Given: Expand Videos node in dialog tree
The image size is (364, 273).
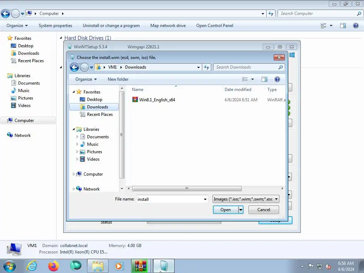Looking at the screenshot, I should pyautogui.click(x=77, y=159).
